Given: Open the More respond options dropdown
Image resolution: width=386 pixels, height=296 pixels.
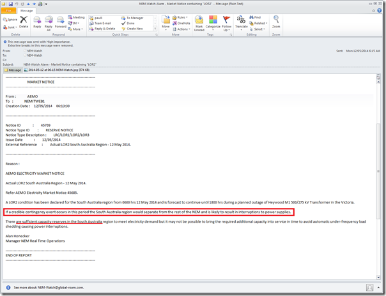Looking at the screenshot, I should tap(75, 29).
